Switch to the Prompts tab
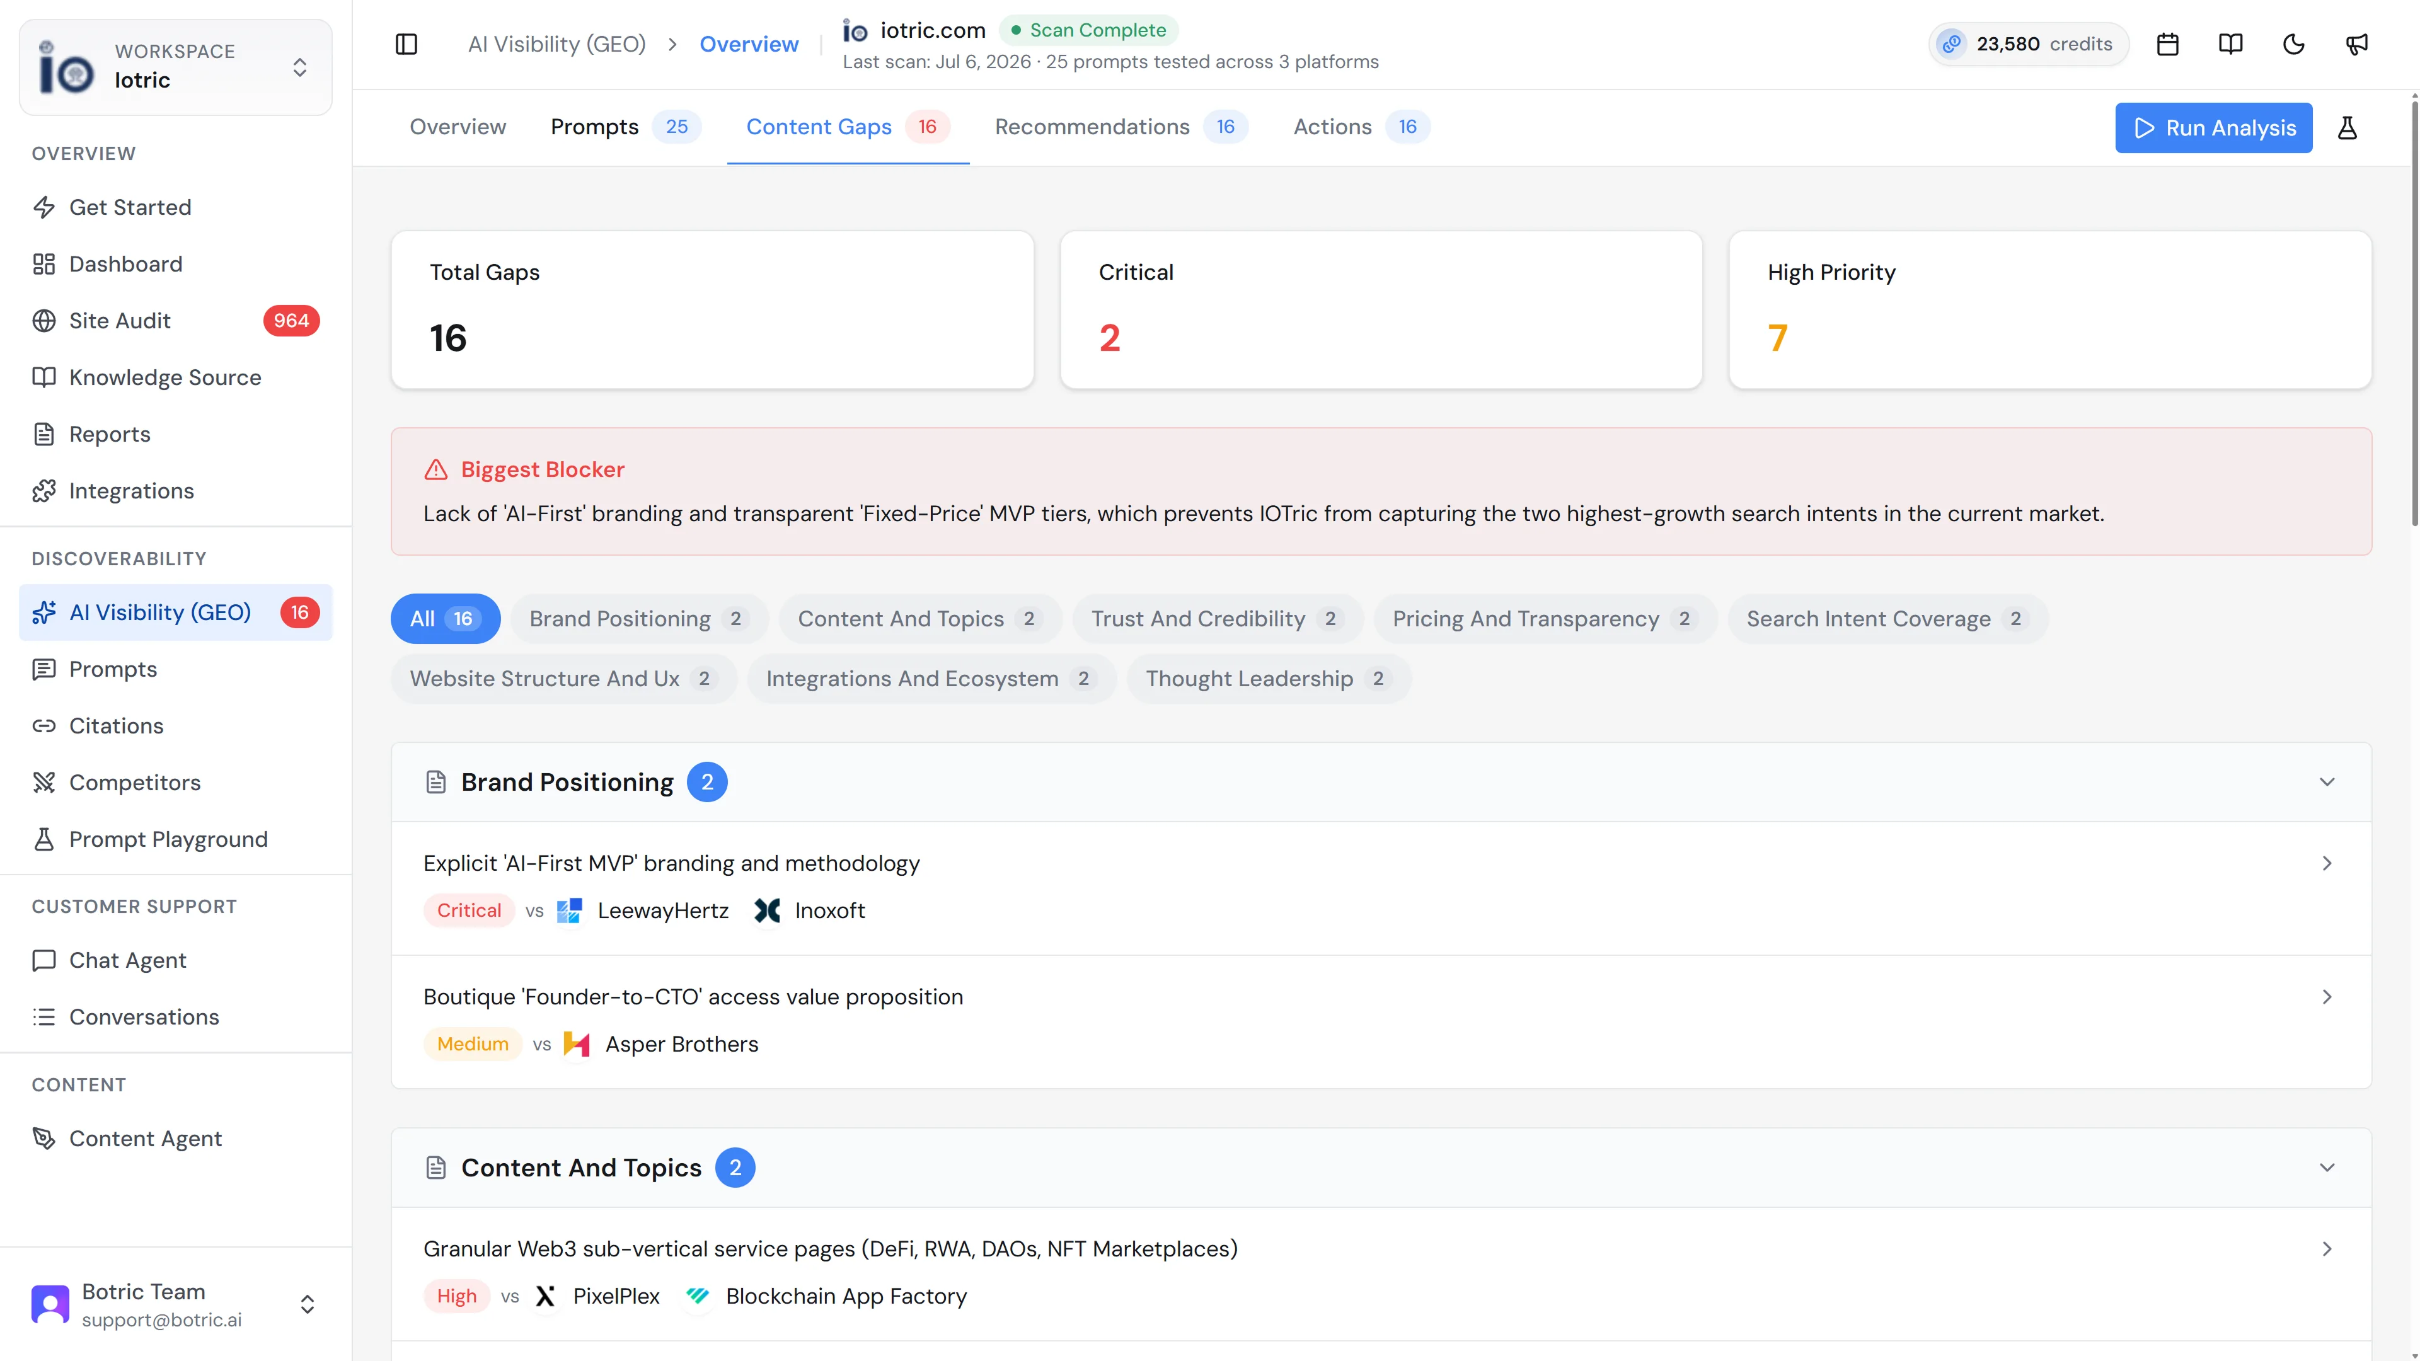 click(626, 127)
